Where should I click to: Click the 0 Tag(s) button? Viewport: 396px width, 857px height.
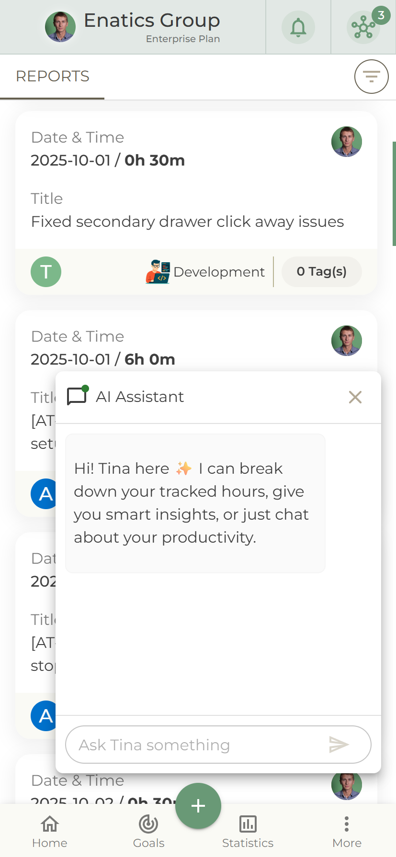click(321, 272)
